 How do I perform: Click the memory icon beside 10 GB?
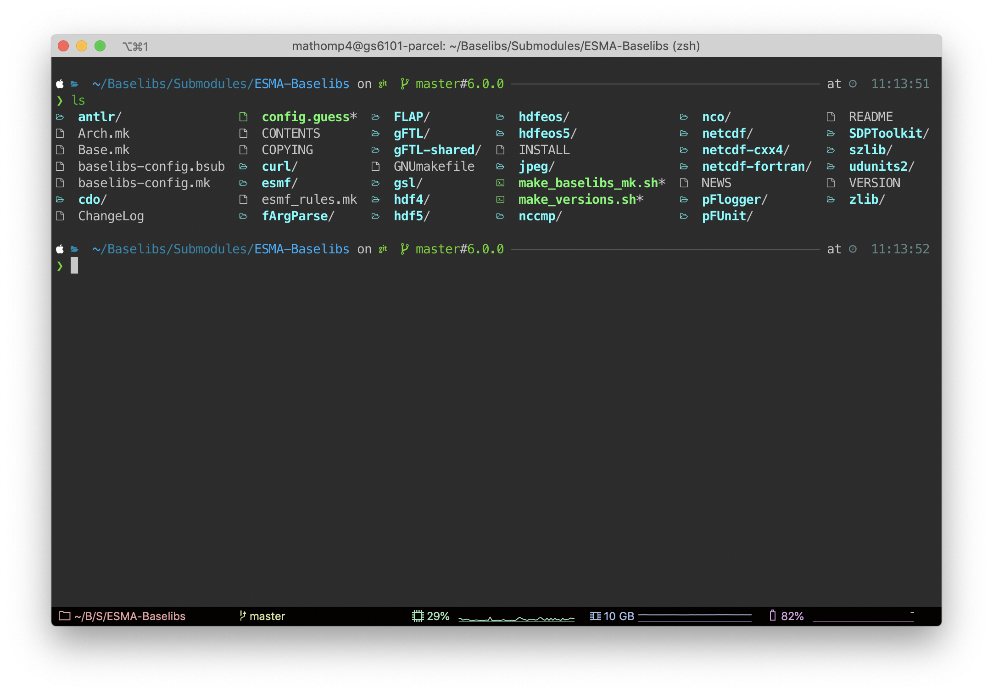pyautogui.click(x=595, y=616)
